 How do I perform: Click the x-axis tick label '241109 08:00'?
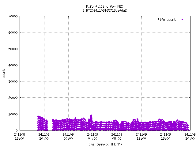tap(117, 137)
